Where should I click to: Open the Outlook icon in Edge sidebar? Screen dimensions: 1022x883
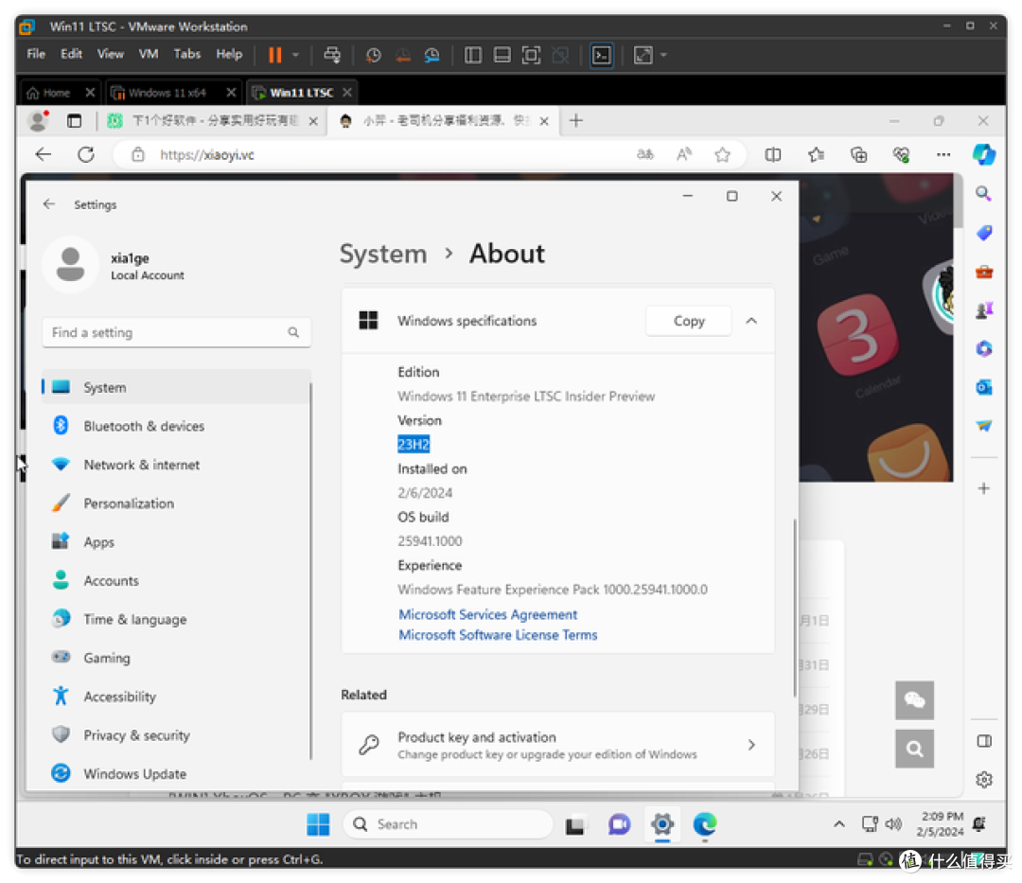point(983,388)
